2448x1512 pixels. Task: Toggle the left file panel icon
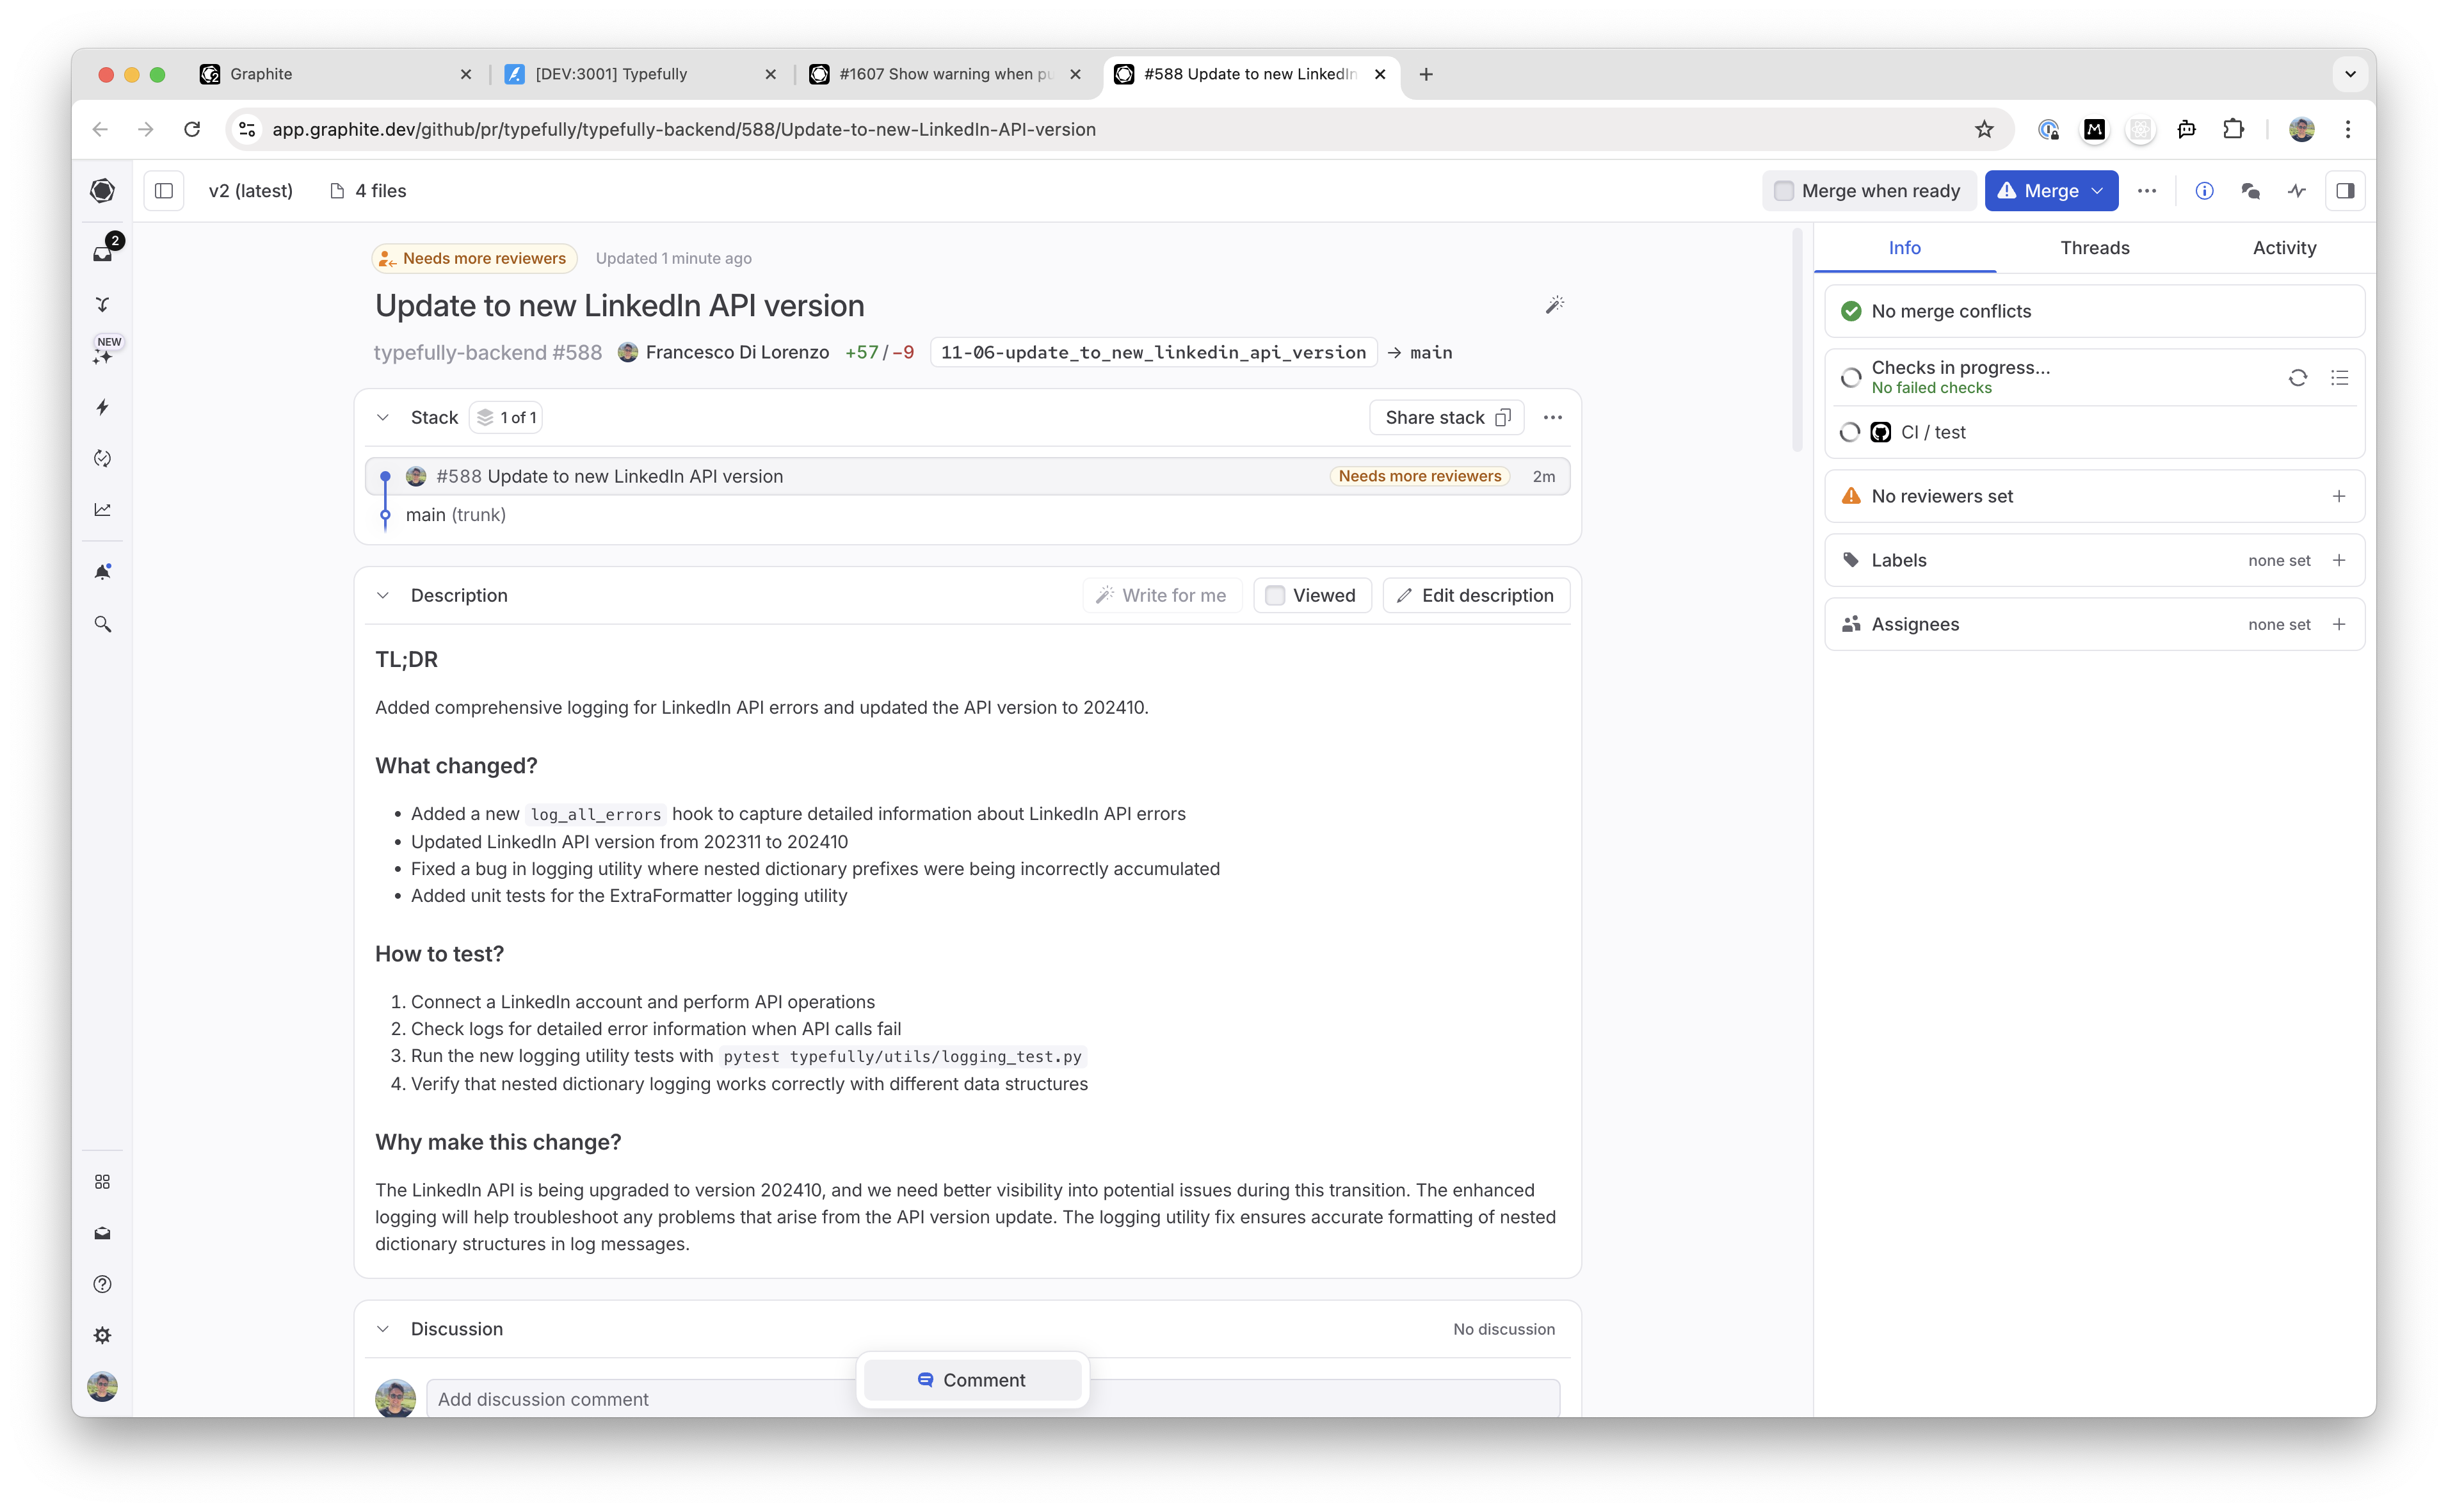164,191
